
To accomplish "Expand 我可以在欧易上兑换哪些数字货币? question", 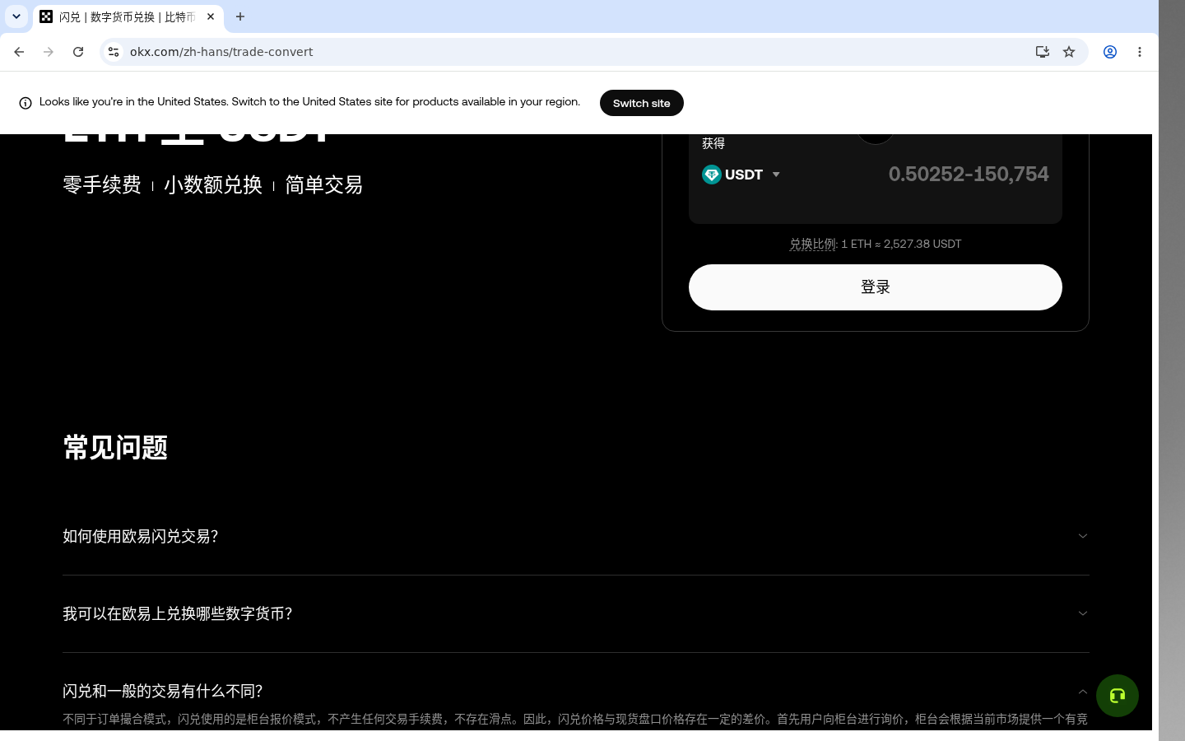I will coord(576,613).
